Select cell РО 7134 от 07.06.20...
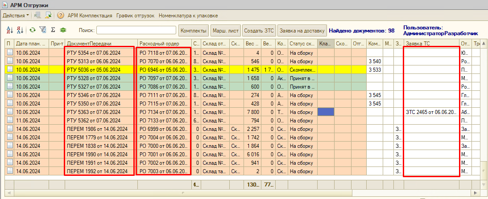488x199 pixels. coord(165,112)
